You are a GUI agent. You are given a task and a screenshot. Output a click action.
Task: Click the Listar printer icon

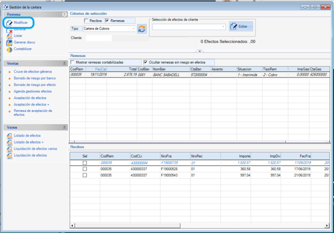click(x=9, y=37)
